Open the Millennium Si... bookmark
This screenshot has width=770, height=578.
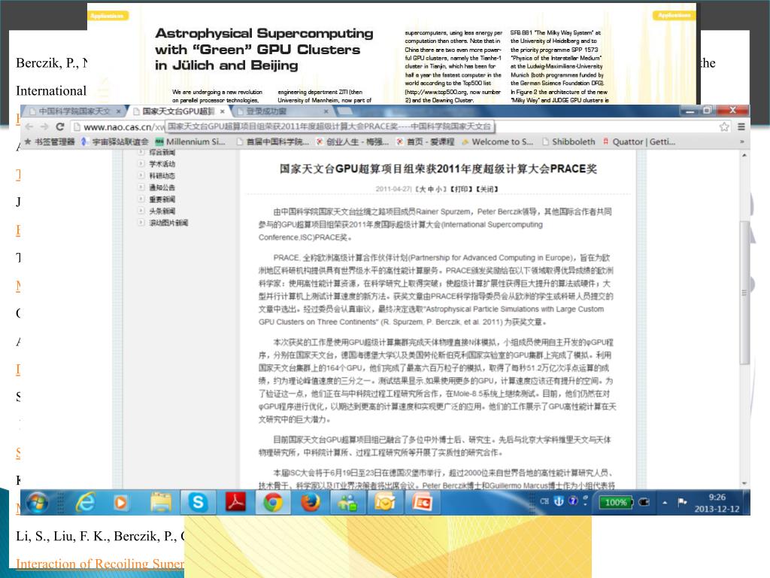click(190, 141)
